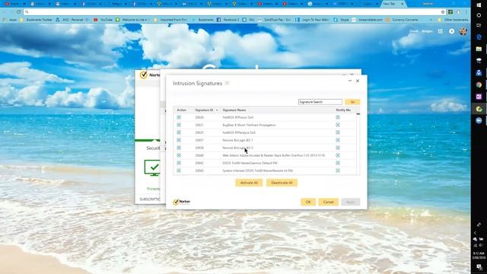Expand the bookmarks bar overflow chevron
Viewport: 487px width, 274px height.
[x=431, y=20]
